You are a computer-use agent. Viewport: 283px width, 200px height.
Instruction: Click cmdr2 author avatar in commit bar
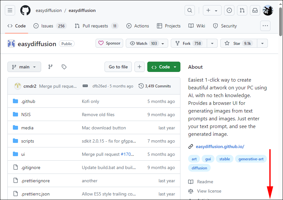17,86
